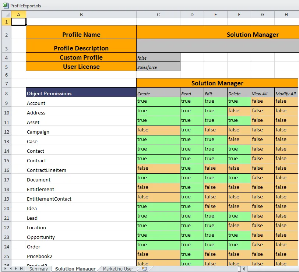Click the Excel file icon beside ProfileExport.xls

pos(6,6)
